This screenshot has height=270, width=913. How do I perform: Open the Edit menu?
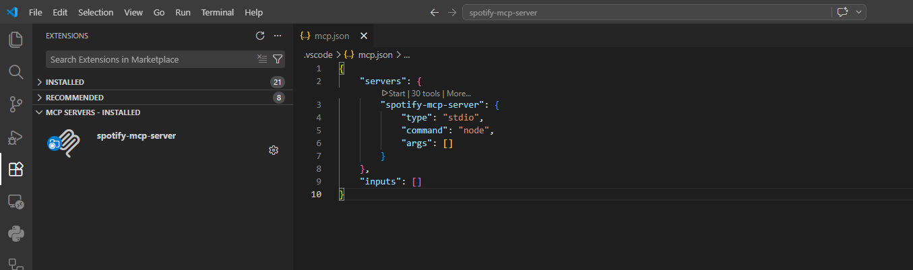tap(60, 13)
